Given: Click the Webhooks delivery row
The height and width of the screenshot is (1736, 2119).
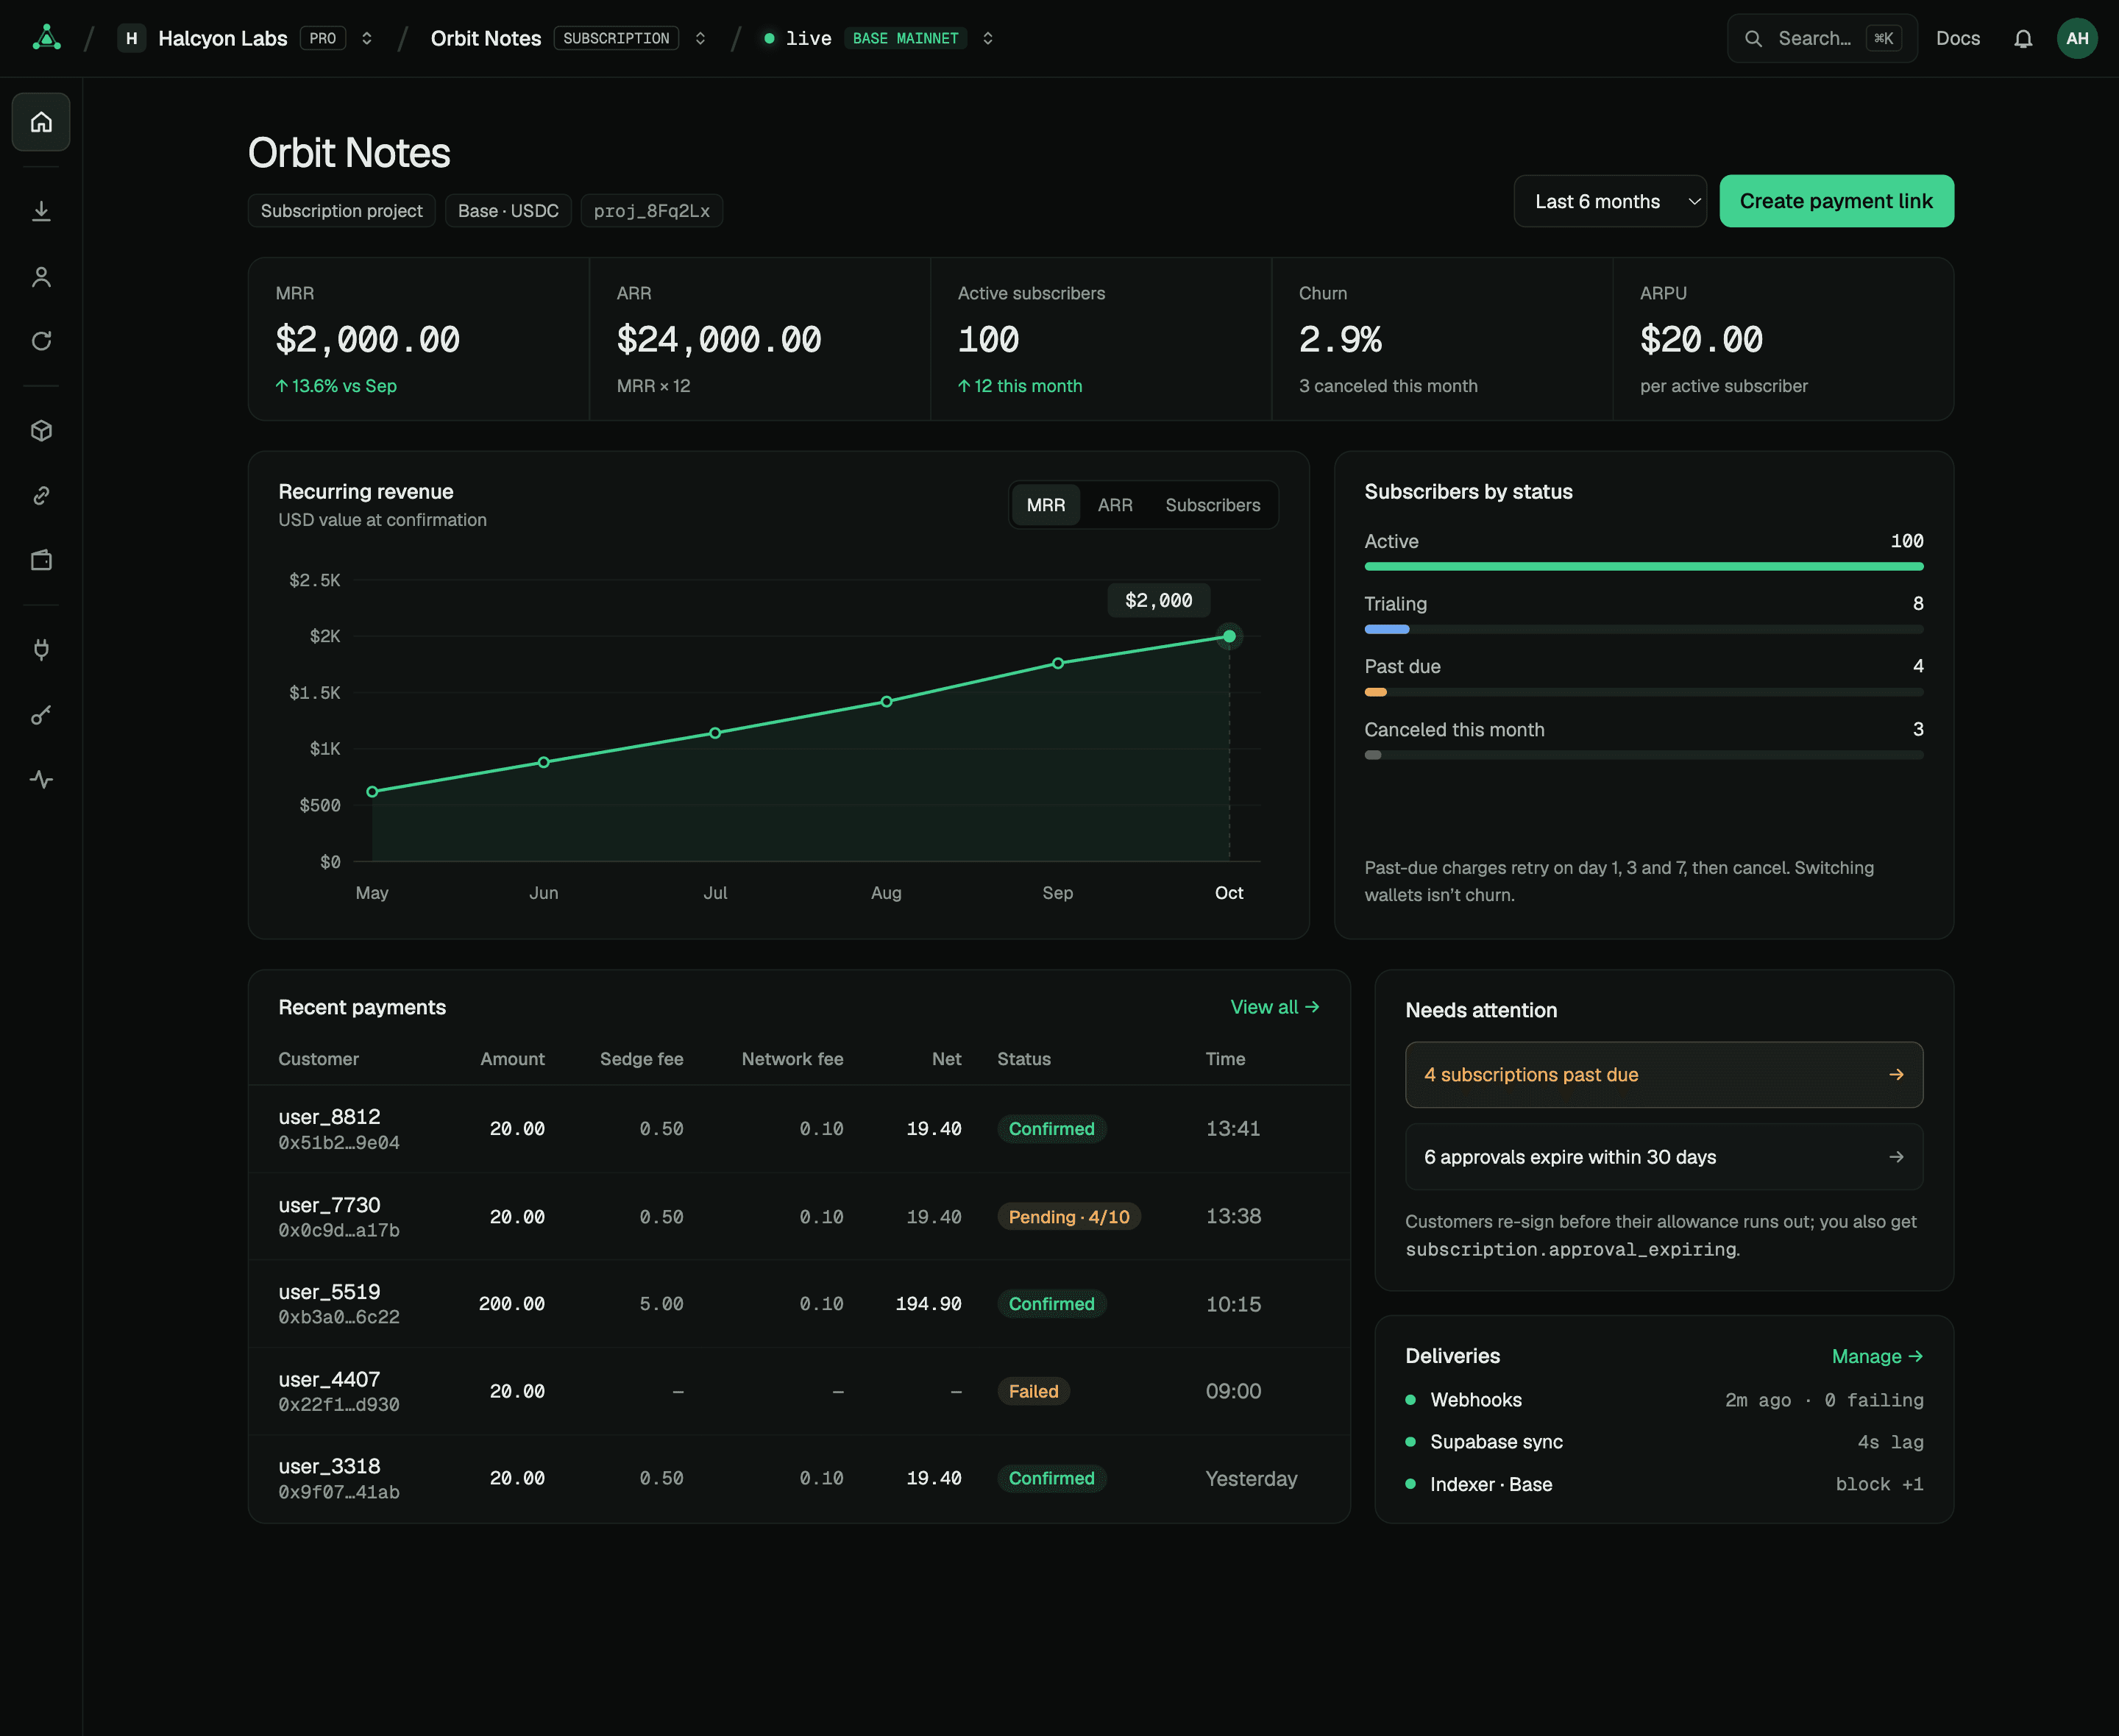Looking at the screenshot, I should 1663,1400.
